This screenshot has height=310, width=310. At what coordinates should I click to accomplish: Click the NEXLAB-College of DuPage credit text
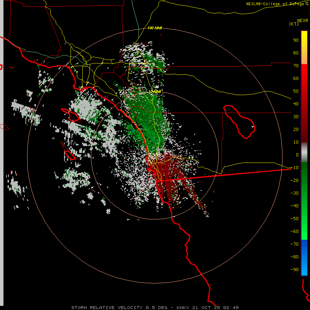pos(277,4)
